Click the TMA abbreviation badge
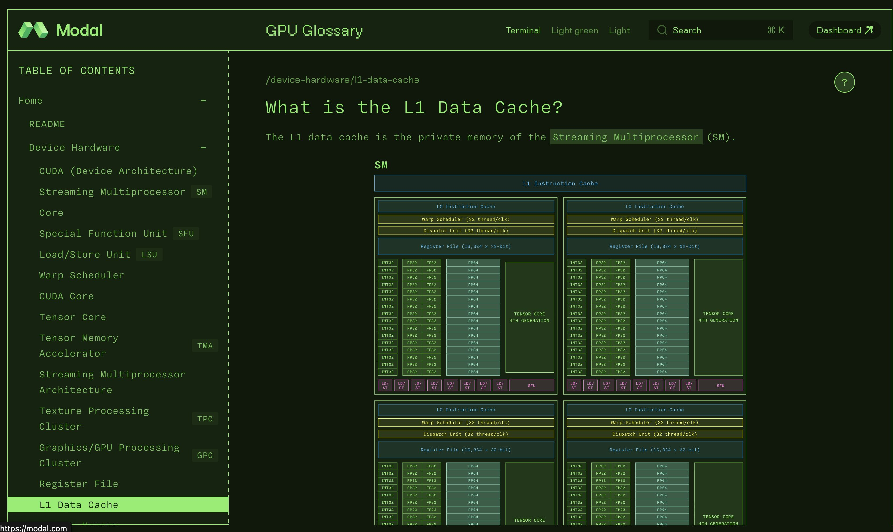Screen dimensions: 893x532 (205, 346)
